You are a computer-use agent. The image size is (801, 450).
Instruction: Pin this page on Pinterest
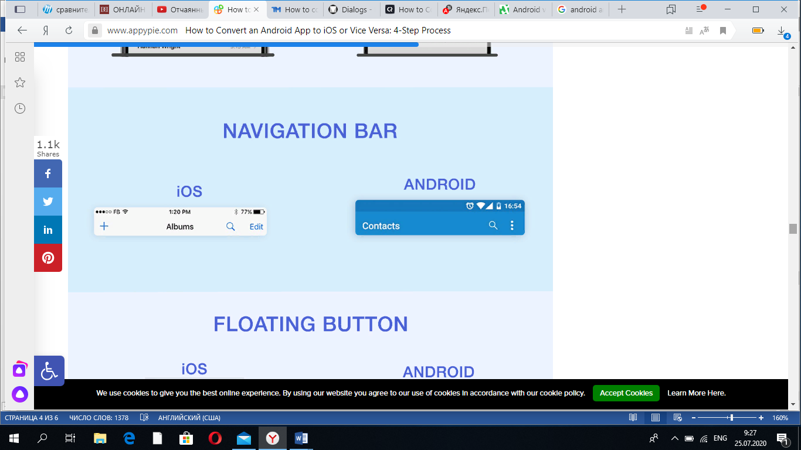48,258
